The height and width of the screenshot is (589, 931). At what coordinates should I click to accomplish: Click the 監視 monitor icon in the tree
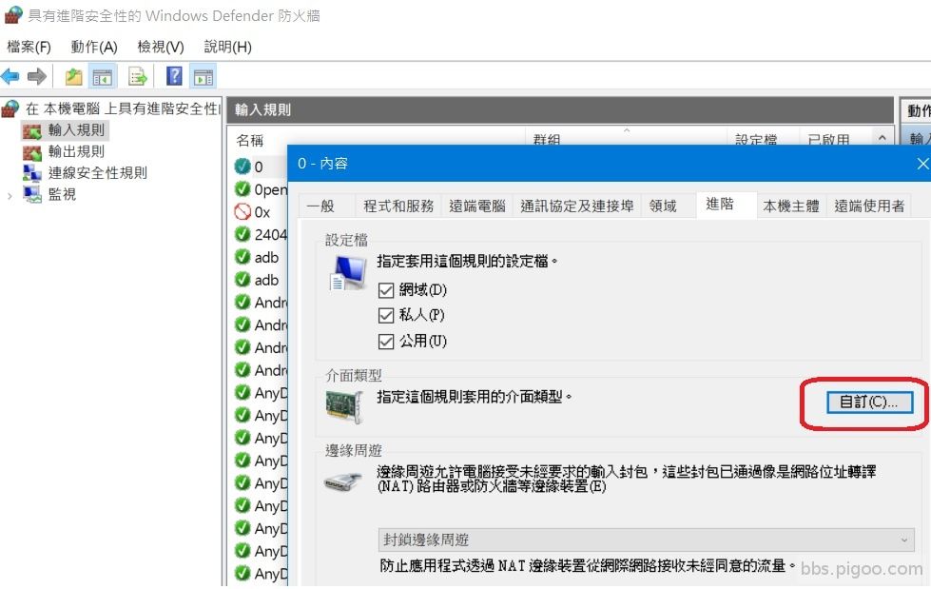pos(32,194)
